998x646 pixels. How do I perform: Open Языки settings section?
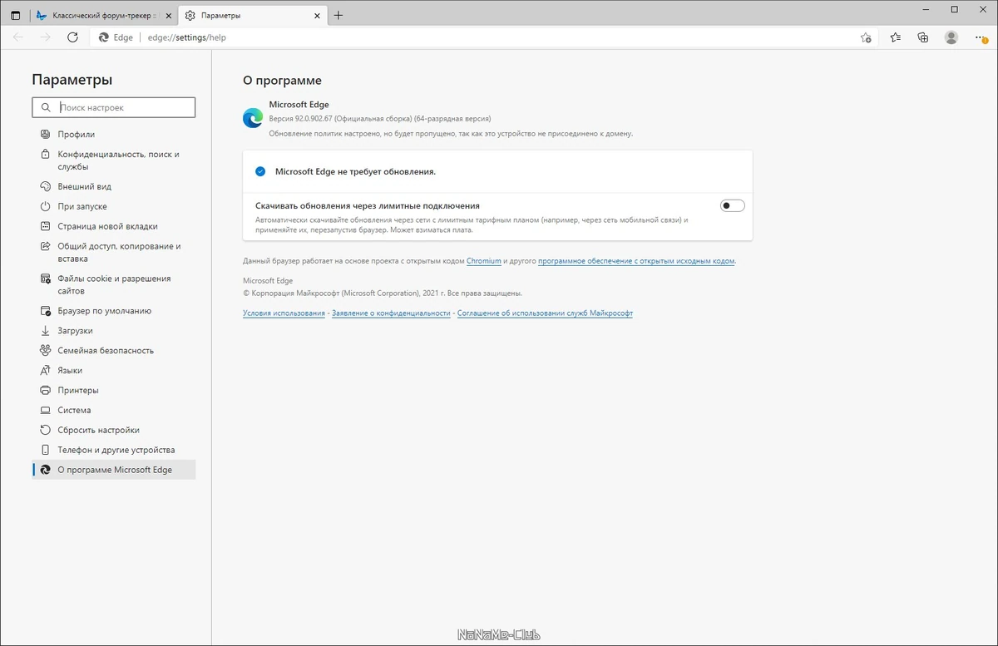pos(114,370)
